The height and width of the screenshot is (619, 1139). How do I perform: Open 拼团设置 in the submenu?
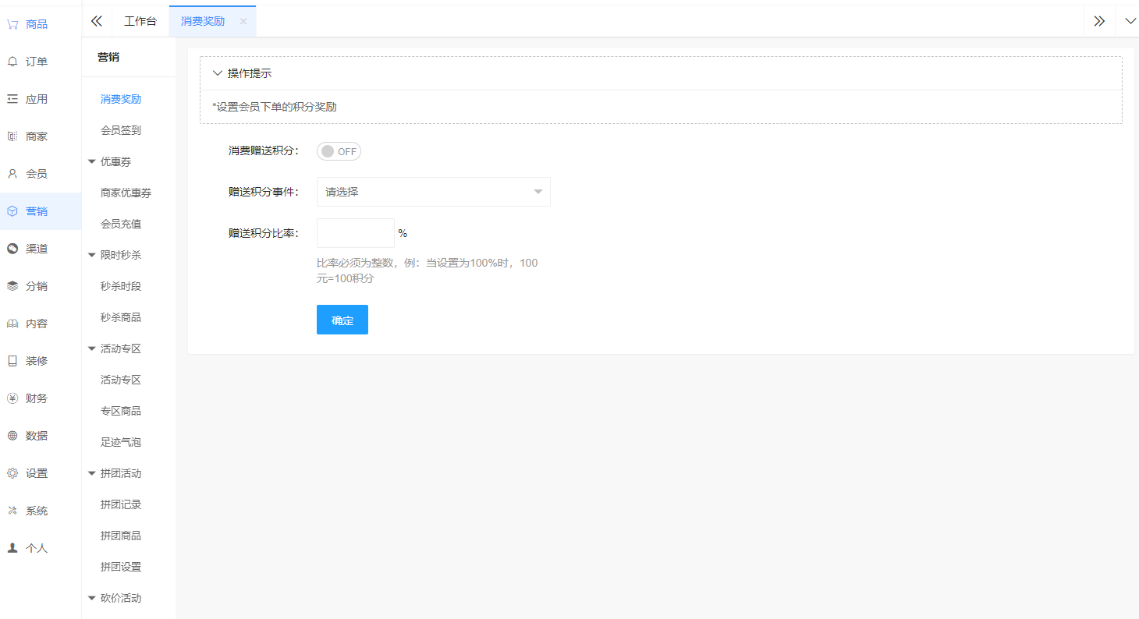[x=121, y=567]
